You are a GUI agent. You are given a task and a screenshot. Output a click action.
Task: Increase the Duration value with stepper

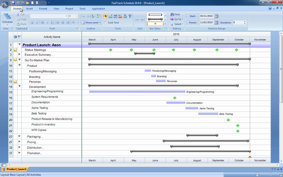(245, 22)
